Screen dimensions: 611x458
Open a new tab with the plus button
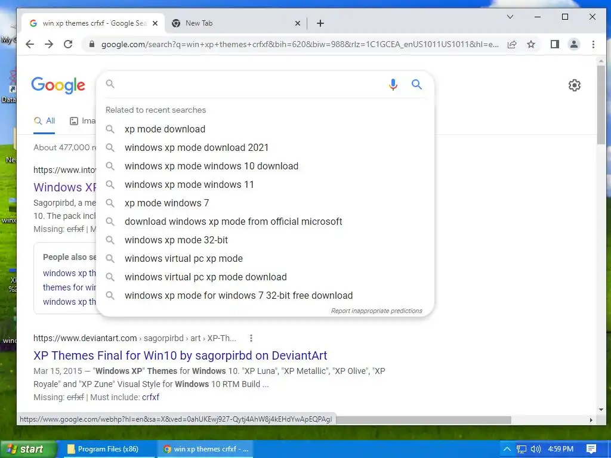coord(320,23)
